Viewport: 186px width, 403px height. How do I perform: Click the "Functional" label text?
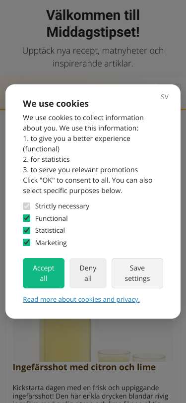[52, 218]
